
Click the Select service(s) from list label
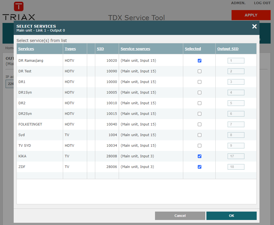coord(42,41)
